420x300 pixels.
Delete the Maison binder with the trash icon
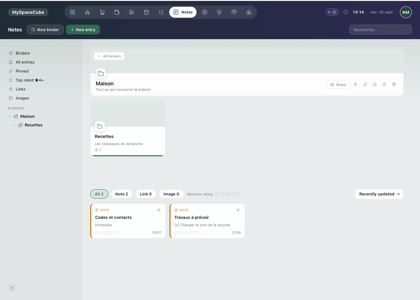click(x=394, y=85)
